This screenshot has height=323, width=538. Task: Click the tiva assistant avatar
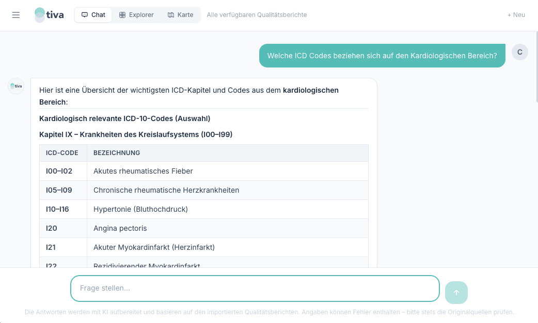(x=16, y=86)
